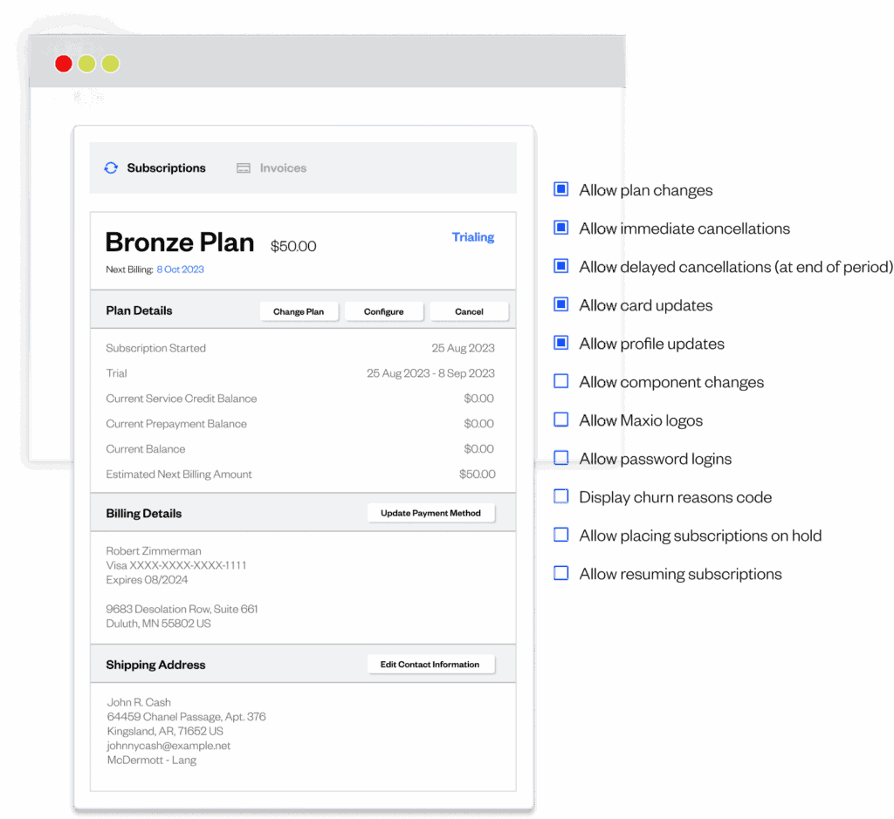Uncheck Allow plan changes
The image size is (894, 819).
[561, 189]
